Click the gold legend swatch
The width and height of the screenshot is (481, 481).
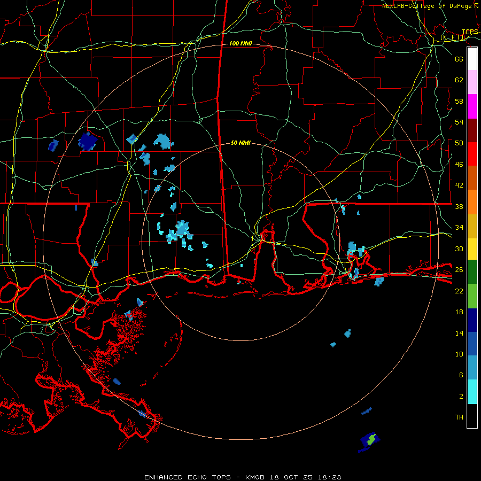pyautogui.click(x=472, y=227)
